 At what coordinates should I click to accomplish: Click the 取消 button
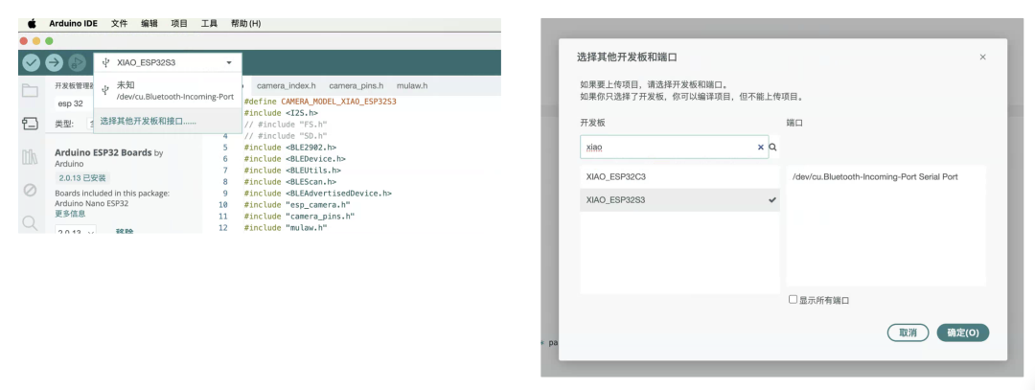point(908,333)
